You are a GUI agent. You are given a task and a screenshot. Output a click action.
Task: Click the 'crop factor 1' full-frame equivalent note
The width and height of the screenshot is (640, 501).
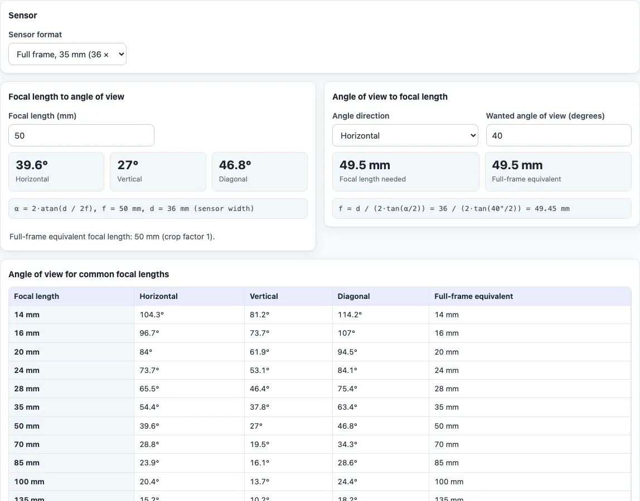112,237
